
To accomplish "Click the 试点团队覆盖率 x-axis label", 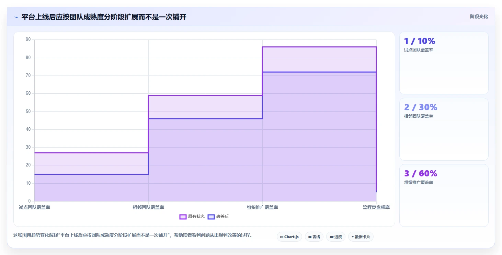I will point(34,207).
